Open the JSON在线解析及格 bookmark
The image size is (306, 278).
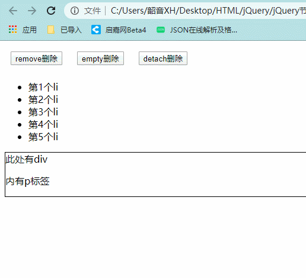click(203, 30)
